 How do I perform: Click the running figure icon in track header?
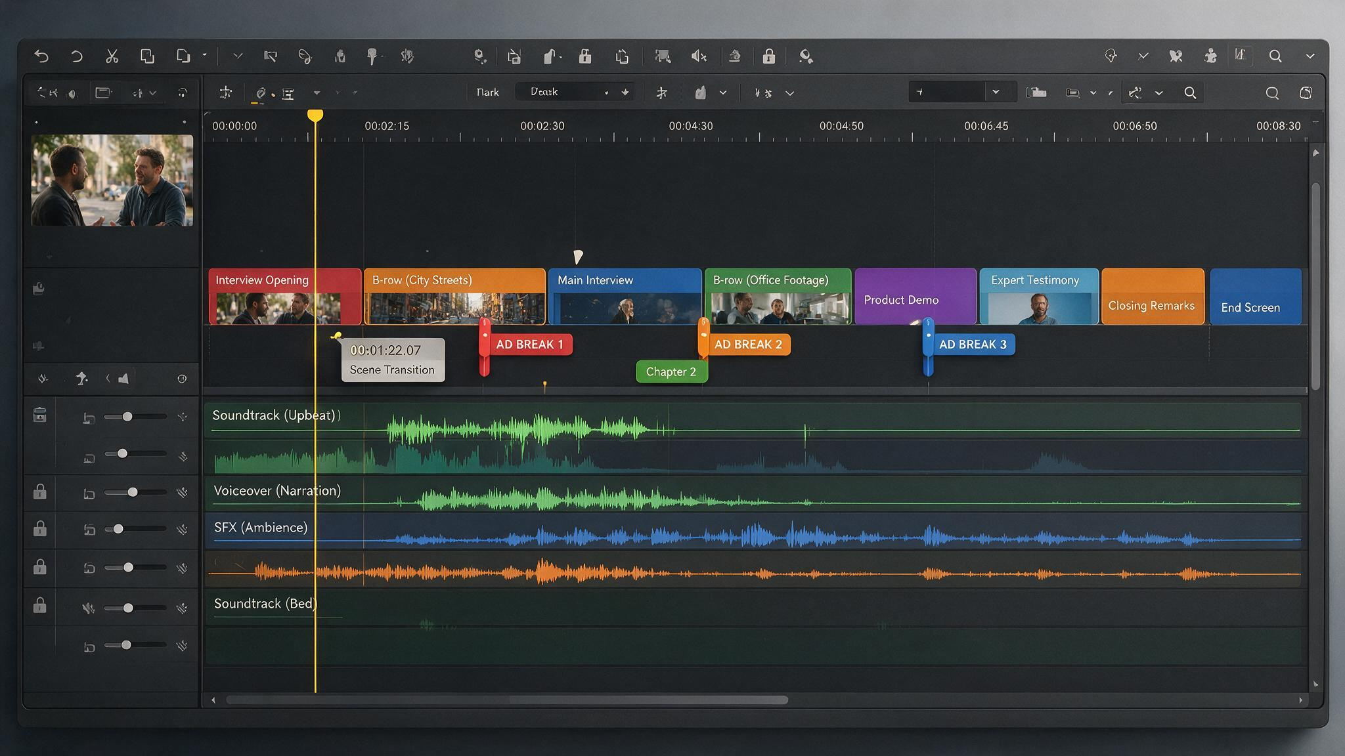click(x=81, y=378)
